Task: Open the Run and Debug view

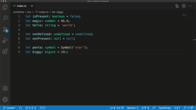Action: (5, 40)
